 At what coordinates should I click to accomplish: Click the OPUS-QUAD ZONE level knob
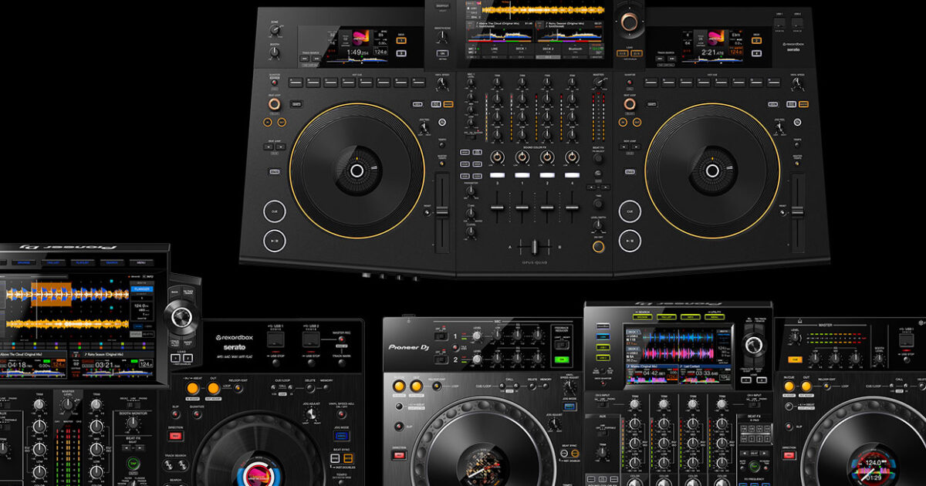[x=275, y=32]
